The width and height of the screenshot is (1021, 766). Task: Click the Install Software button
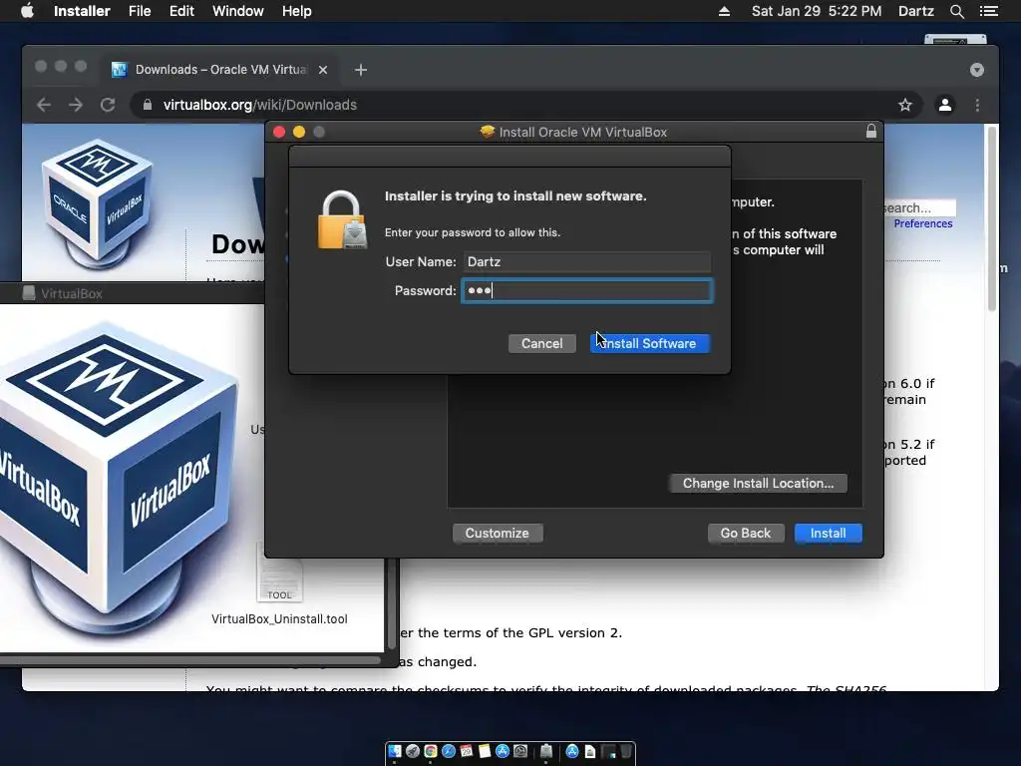click(x=650, y=343)
